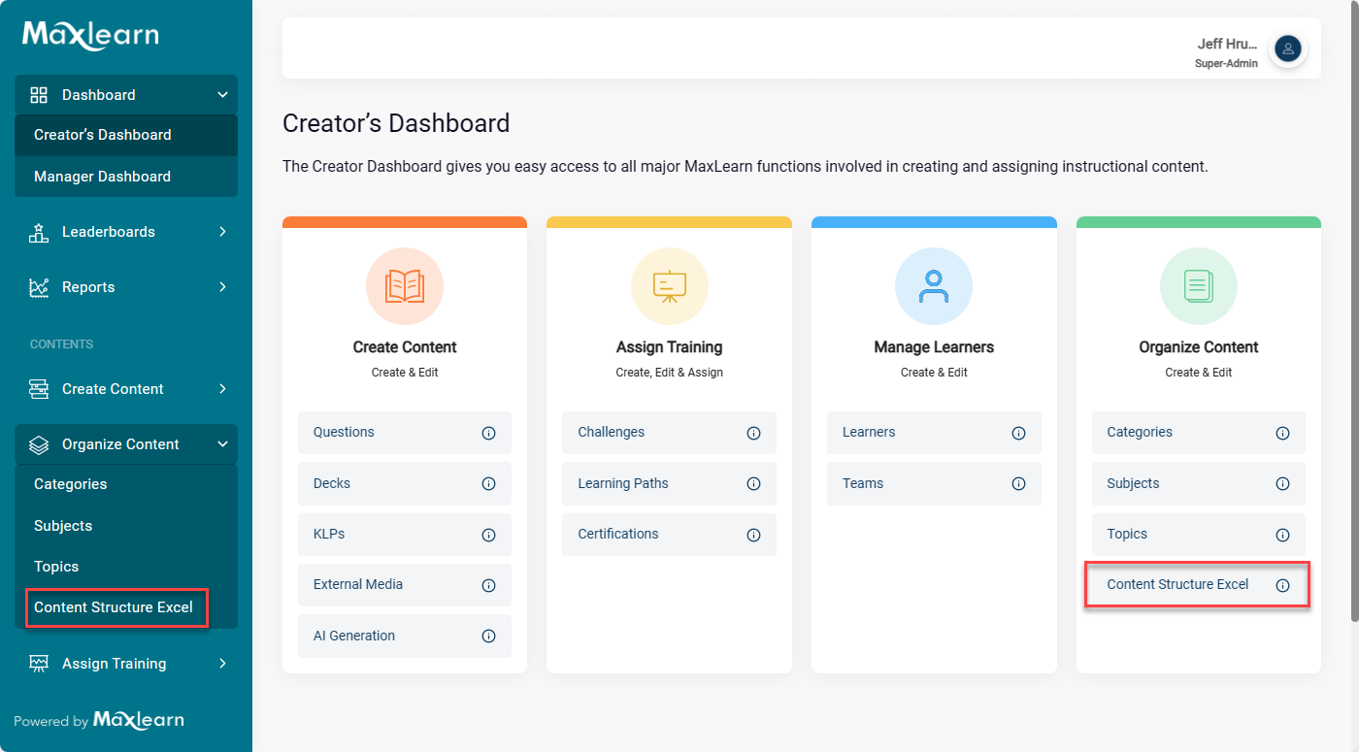
Task: Click info icon next to Content Structure Excel
Action: tap(1282, 585)
